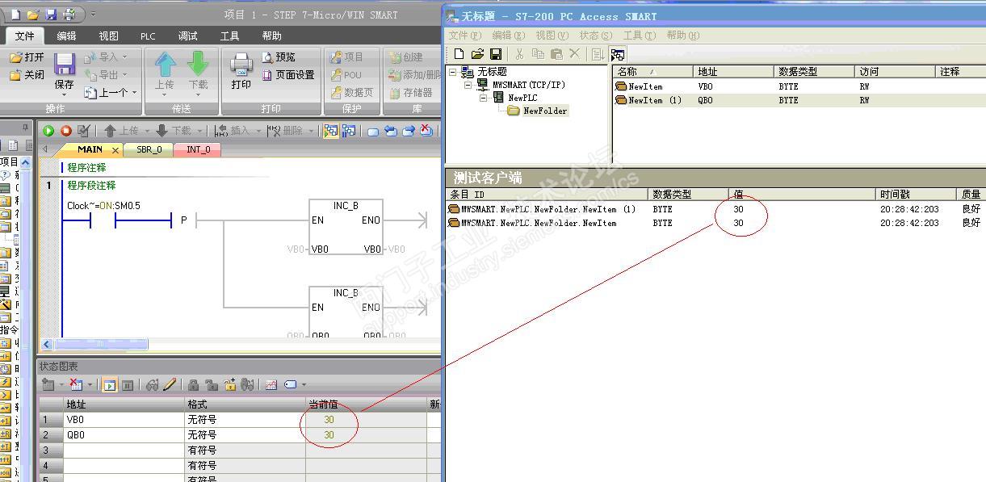The image size is (986, 482).
Task: Click the trend chart view icon in status chart
Action: [x=271, y=385]
